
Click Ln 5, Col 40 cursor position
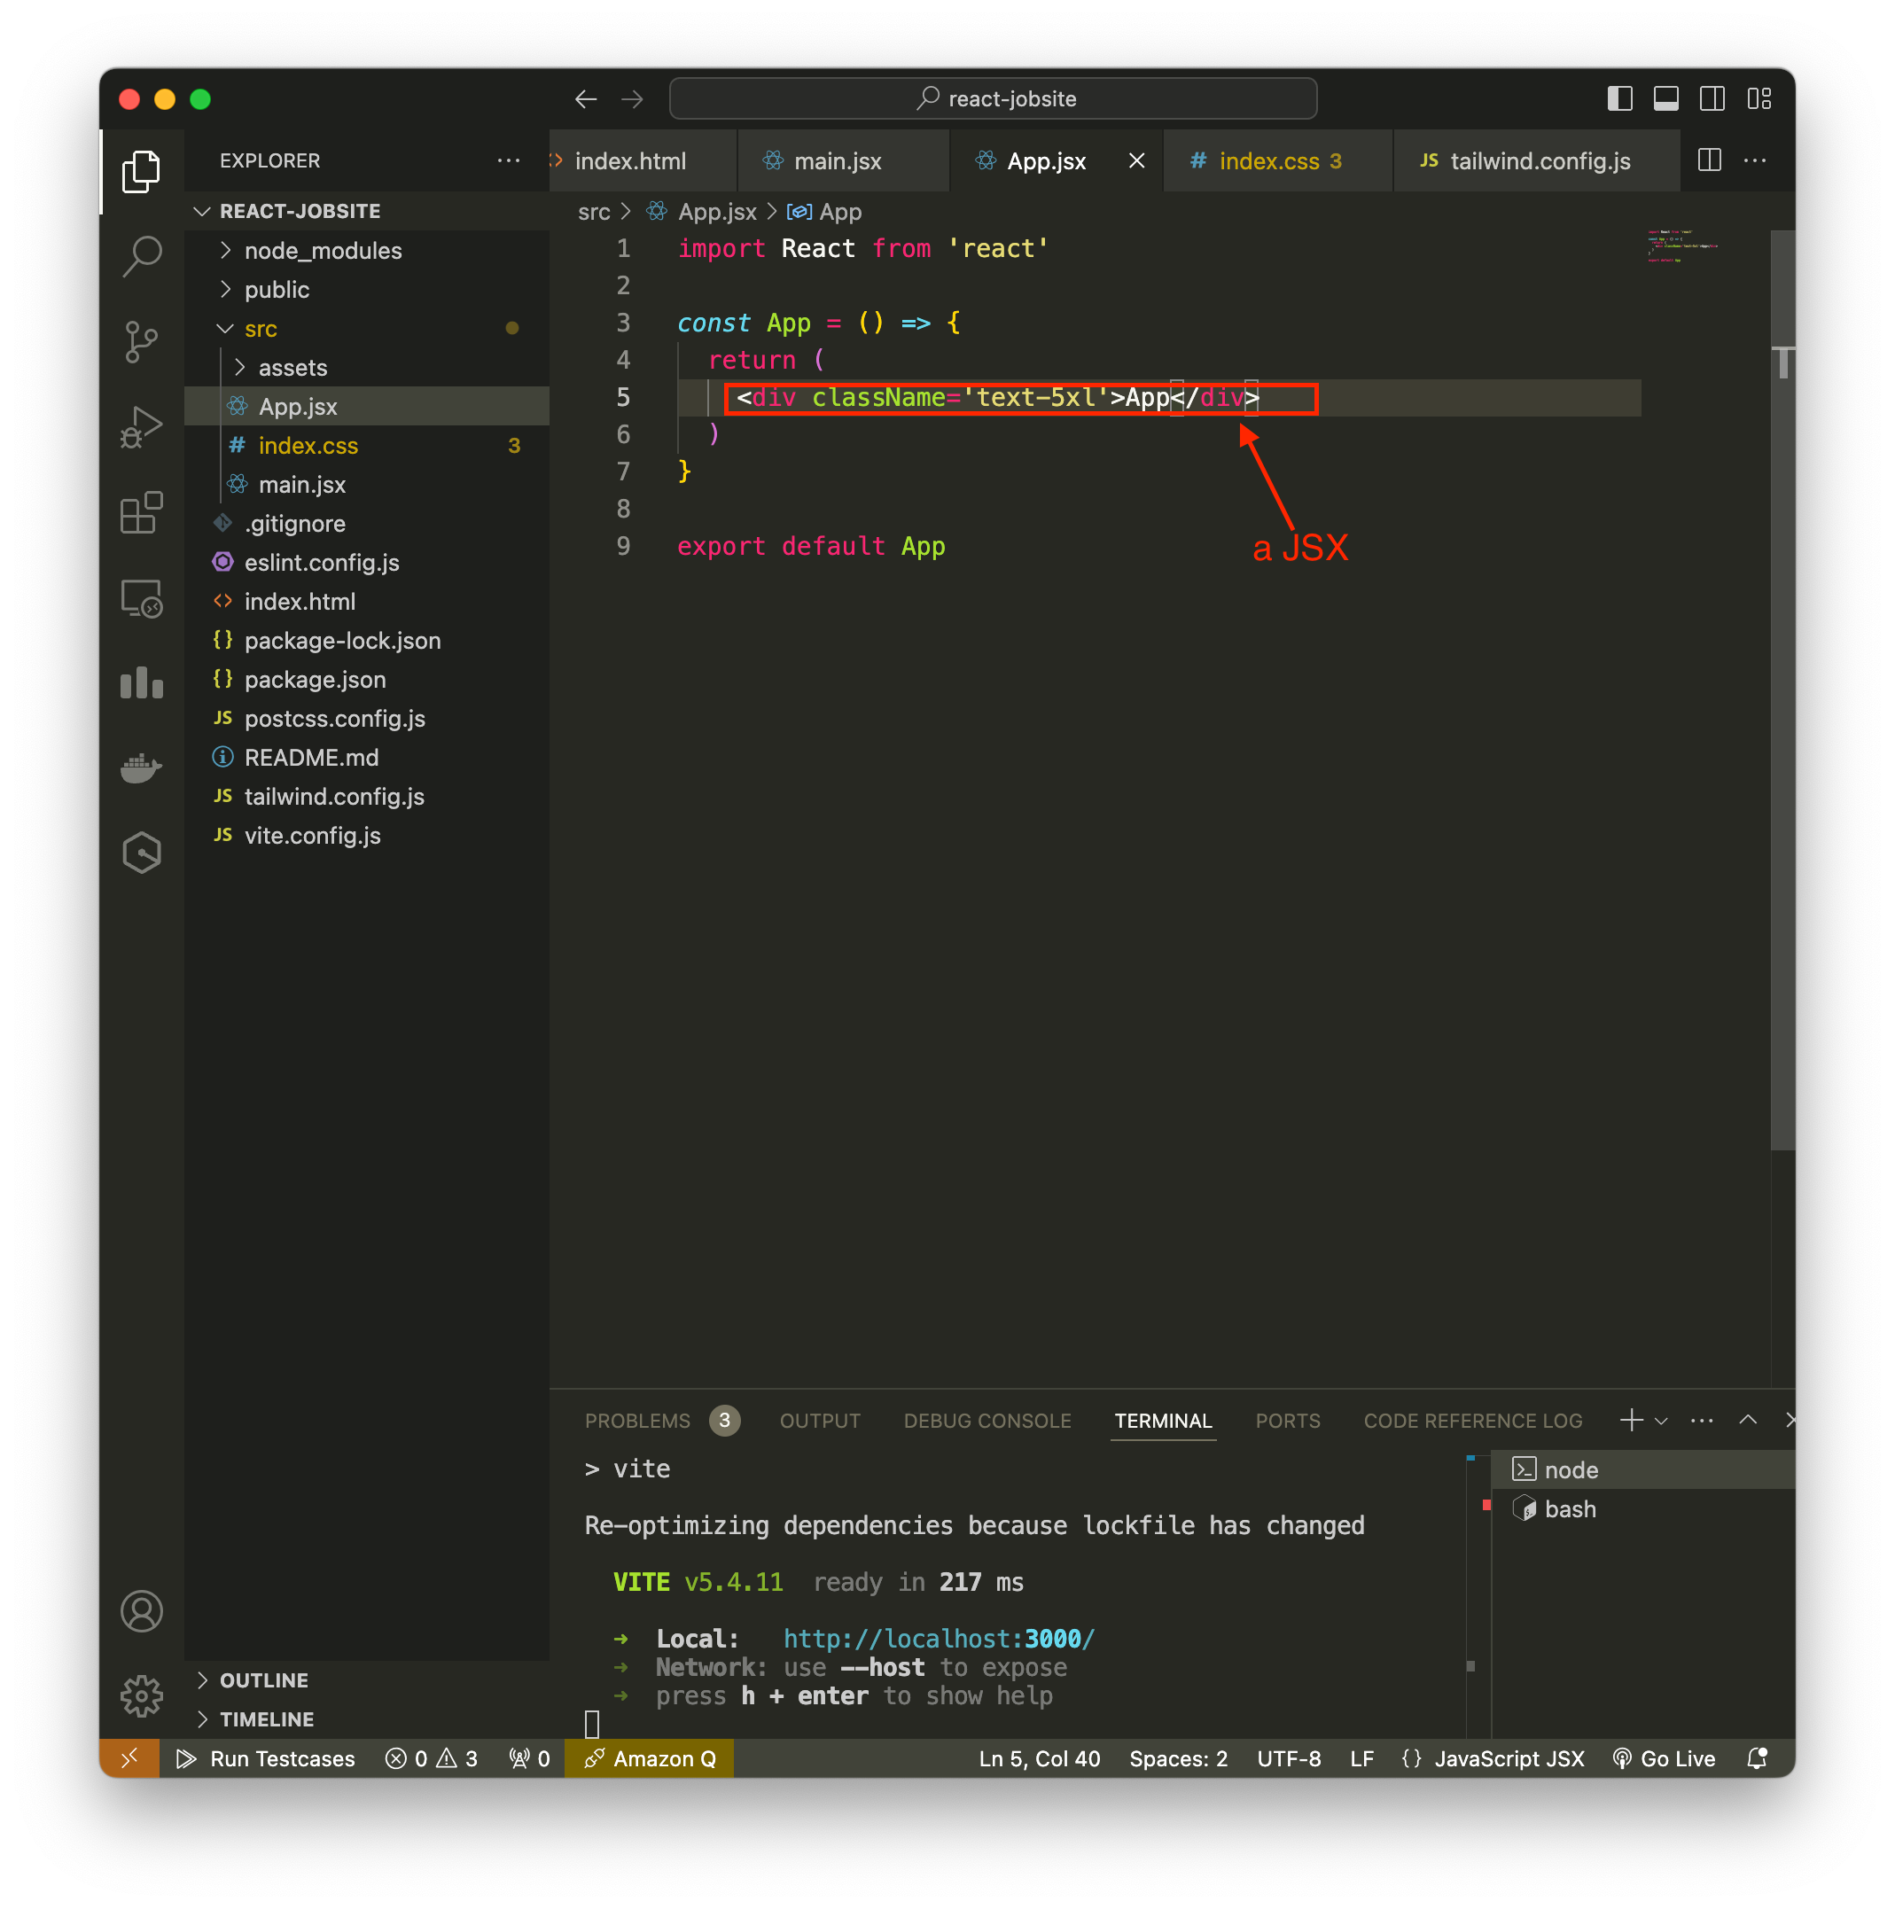tap(1040, 1759)
